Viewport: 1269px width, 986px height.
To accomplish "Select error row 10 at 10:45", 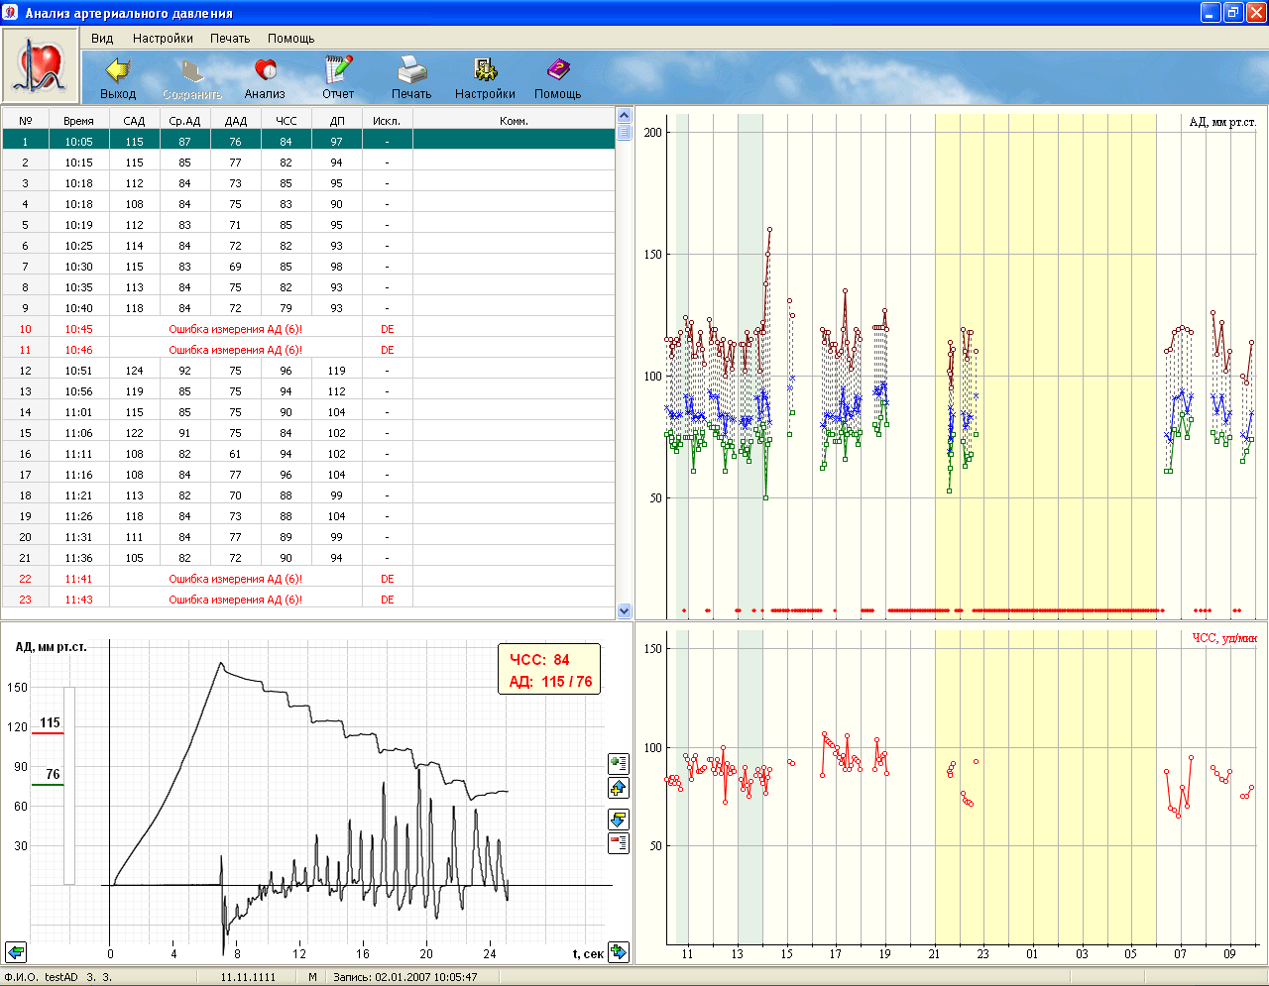I will 308,329.
